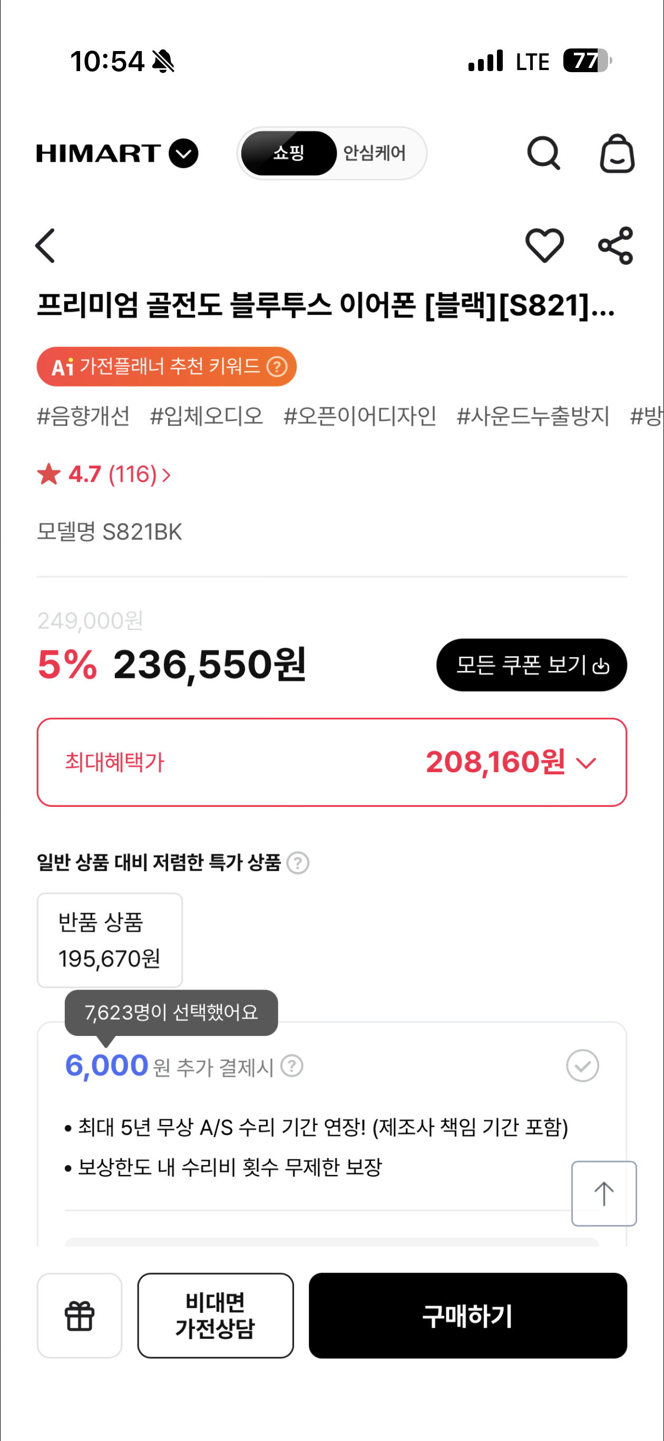Open help icon beside 특가 상품 heading

[x=298, y=863]
